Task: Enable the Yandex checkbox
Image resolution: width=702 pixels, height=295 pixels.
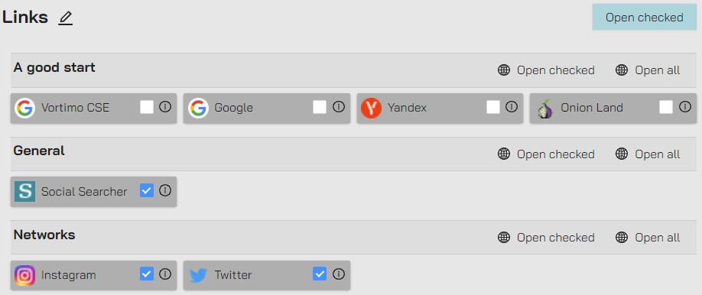Action: [x=493, y=108]
